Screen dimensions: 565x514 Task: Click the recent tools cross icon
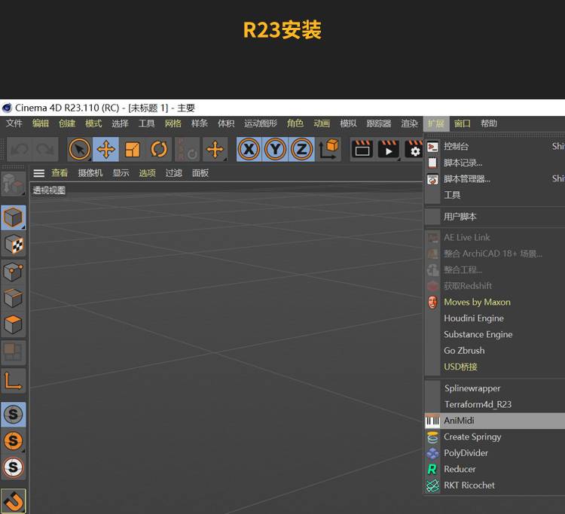click(x=215, y=149)
